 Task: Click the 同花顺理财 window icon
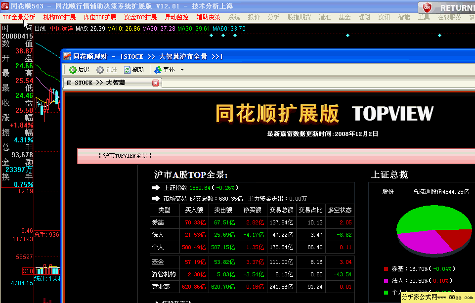67,56
